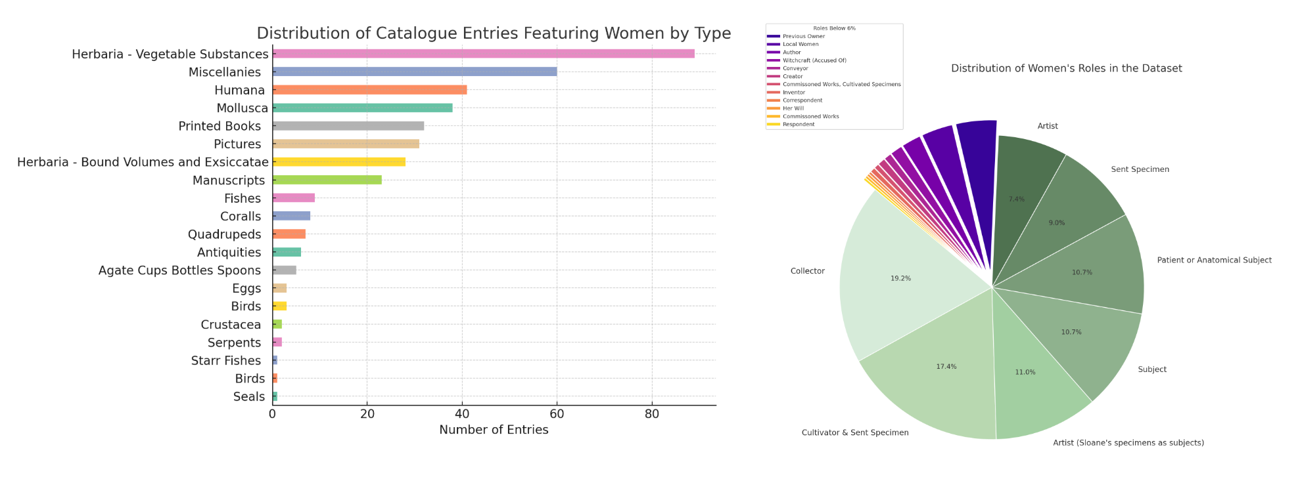Click the bar chart title text
Viewport: 1300px width, 481px height.
(x=494, y=33)
